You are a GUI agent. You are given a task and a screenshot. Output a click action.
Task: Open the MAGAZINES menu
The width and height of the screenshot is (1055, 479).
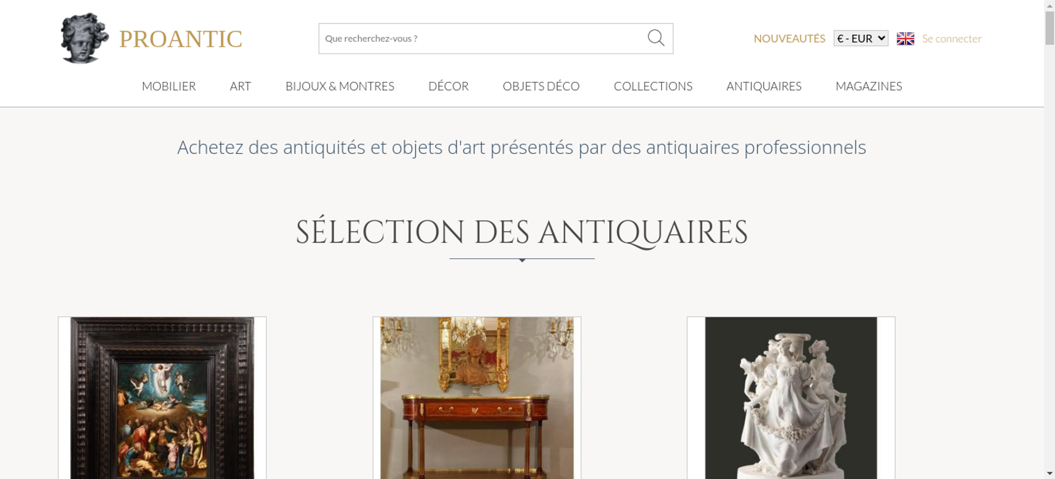pos(869,86)
